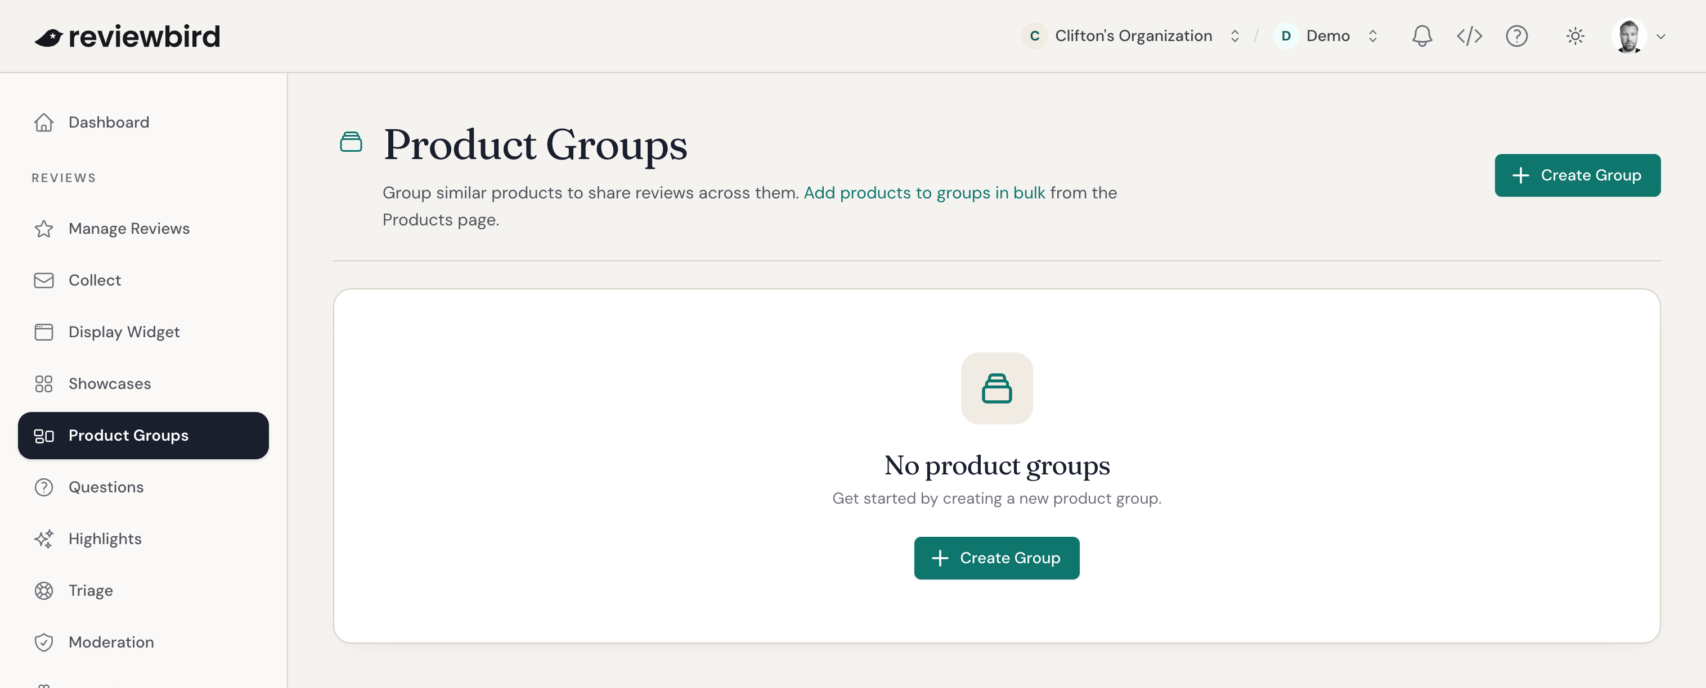
Task: Open the help question mark icon
Action: [x=1516, y=36]
